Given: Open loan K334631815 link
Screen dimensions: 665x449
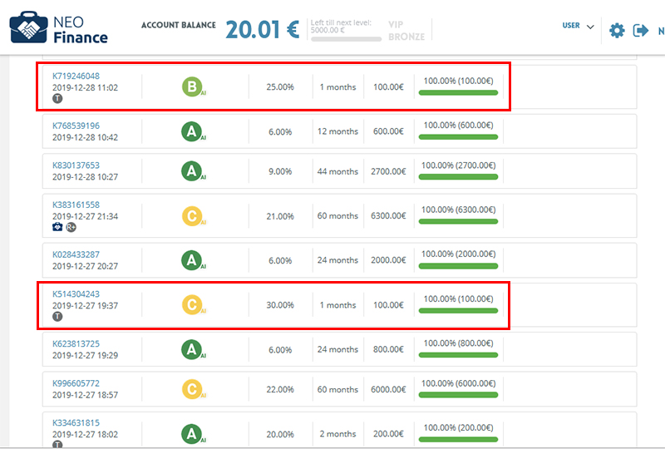Looking at the screenshot, I should 76,422.
